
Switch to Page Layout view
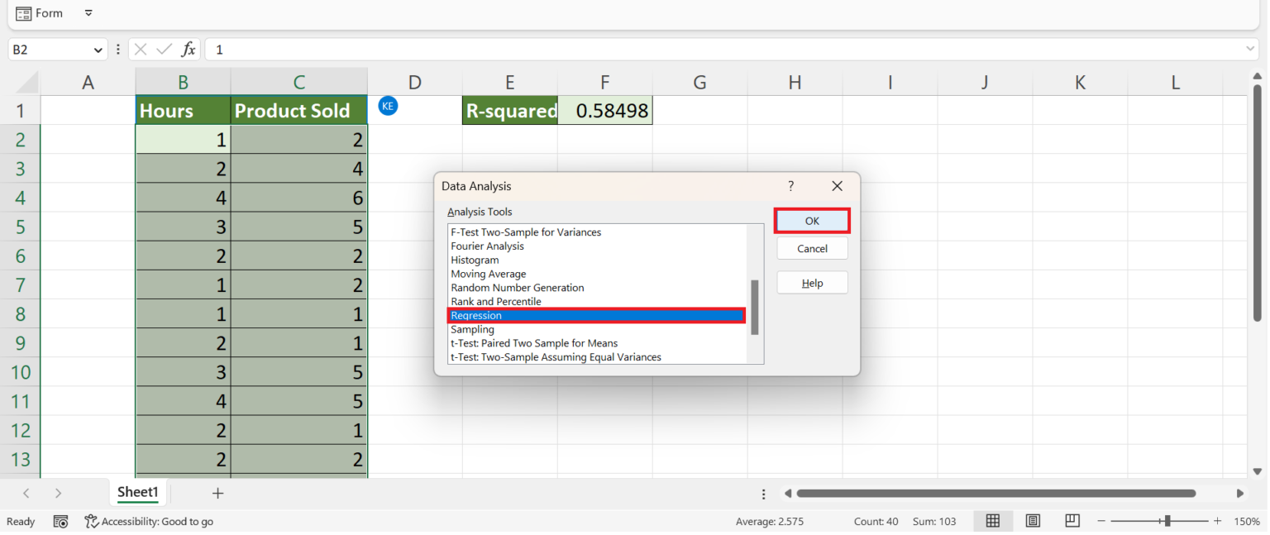(x=1033, y=521)
